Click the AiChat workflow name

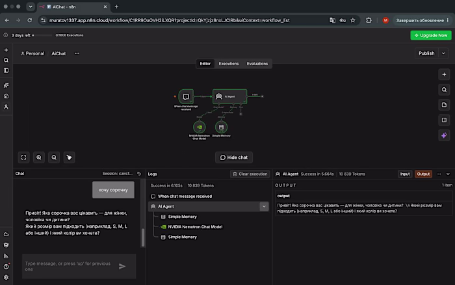(x=58, y=53)
